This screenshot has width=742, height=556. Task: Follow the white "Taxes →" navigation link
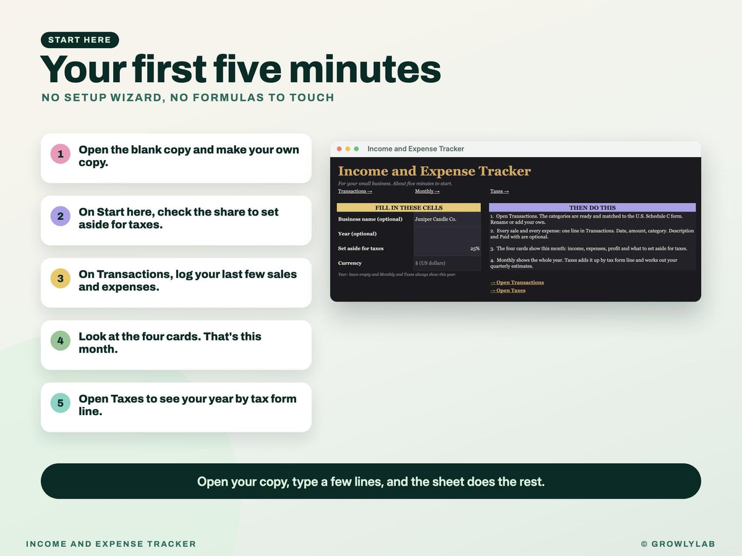point(500,192)
